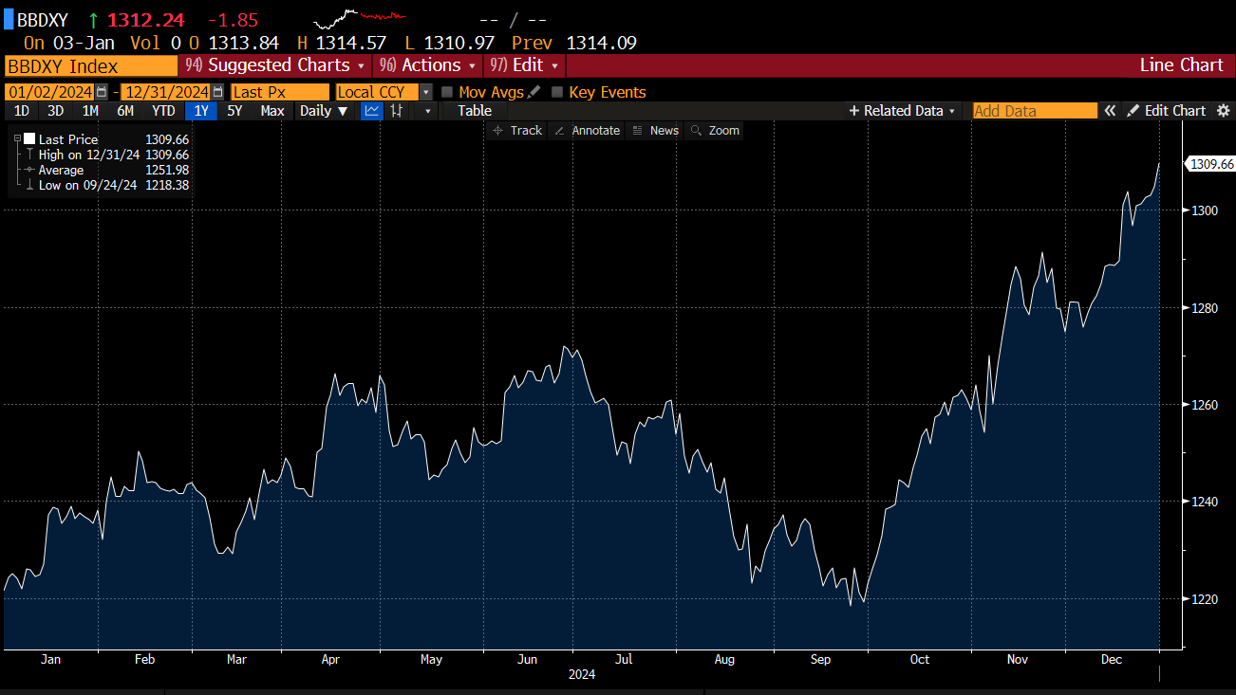Open the end date calendar picker

click(217, 92)
